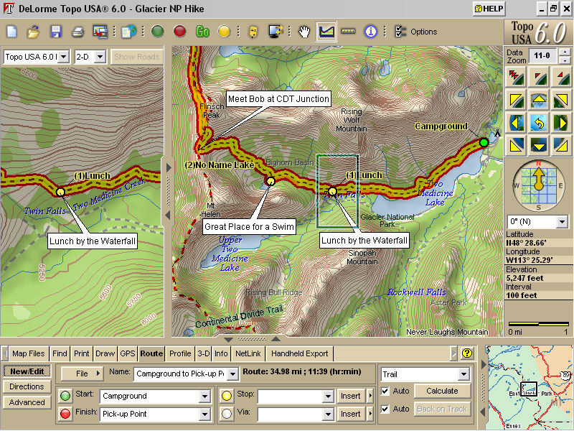Image resolution: width=574 pixels, height=431 pixels.
Task: Click the Insert button for Stop
Action: click(351, 397)
